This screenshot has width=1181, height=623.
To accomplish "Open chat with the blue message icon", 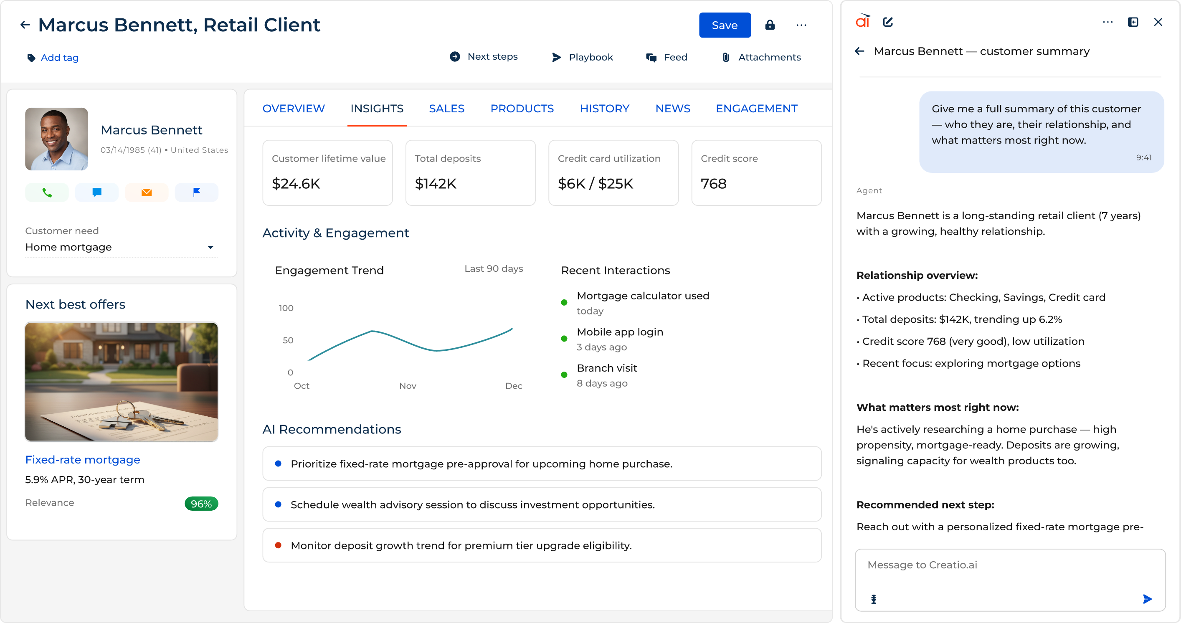I will pos(97,192).
